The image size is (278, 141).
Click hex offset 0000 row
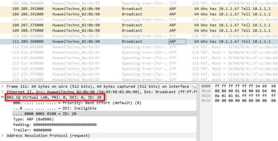tap(206, 86)
